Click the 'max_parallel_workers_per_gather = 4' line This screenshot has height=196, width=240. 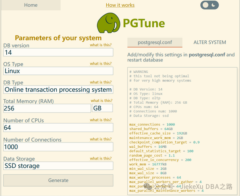point(165,182)
